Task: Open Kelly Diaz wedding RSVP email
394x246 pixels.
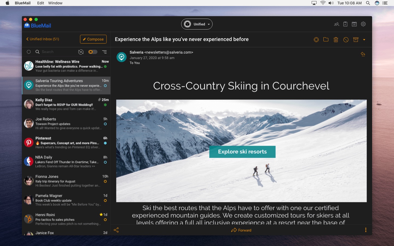Action: (x=66, y=104)
